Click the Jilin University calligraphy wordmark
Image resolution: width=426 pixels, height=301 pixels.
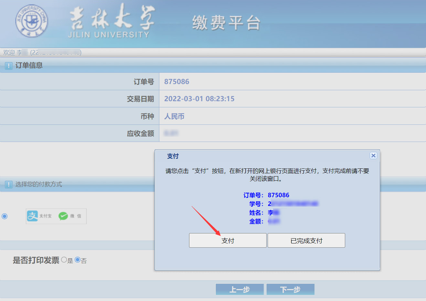(112, 20)
